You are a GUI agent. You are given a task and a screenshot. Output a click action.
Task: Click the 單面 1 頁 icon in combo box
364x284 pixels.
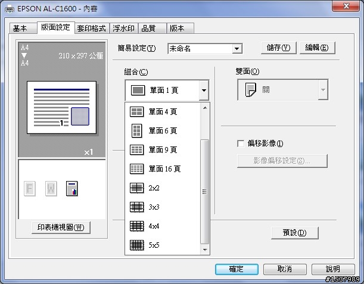click(138, 90)
